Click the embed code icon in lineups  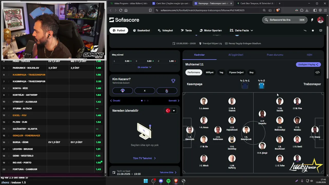(317, 72)
